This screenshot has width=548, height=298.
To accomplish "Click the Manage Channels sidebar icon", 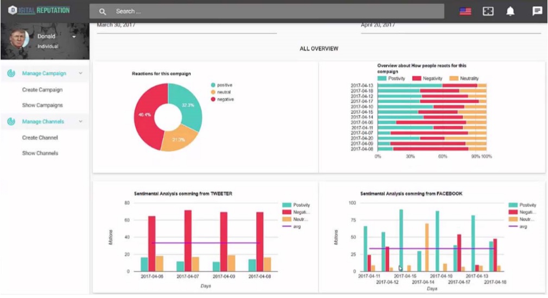I will click(11, 122).
